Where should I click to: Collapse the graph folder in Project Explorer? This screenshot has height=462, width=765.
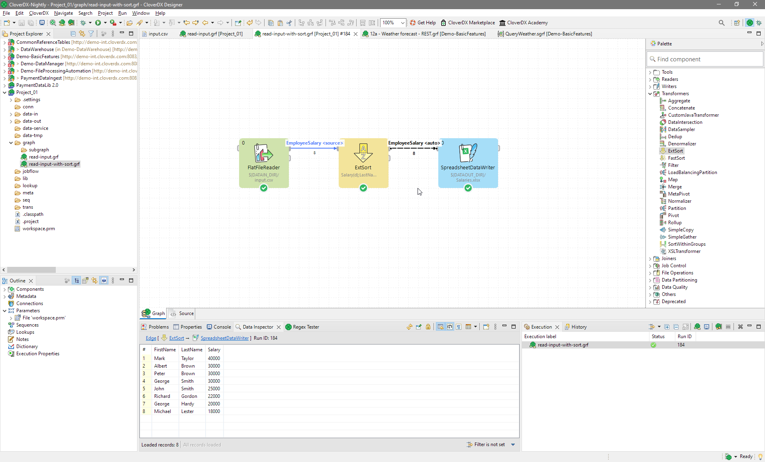(11, 143)
